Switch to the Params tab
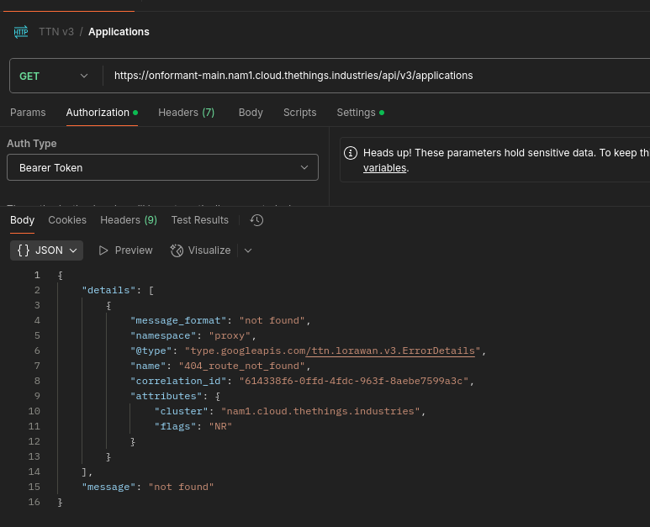This screenshot has width=650, height=527. click(28, 113)
